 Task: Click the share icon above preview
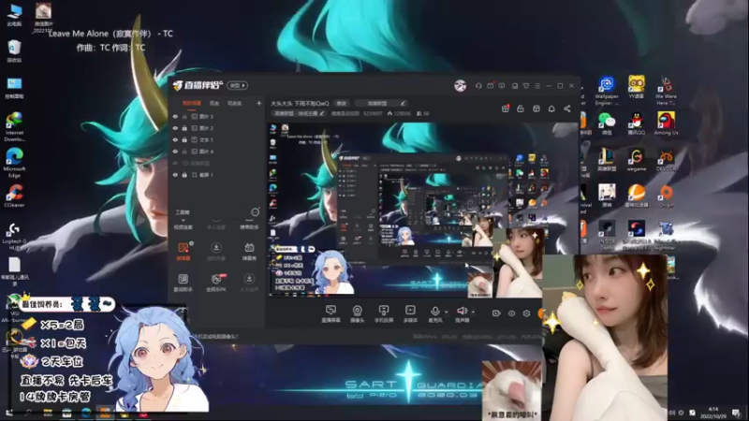567,109
